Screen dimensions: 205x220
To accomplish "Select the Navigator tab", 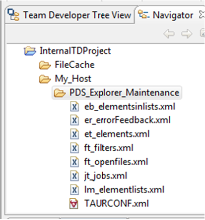I will pos(173,15).
